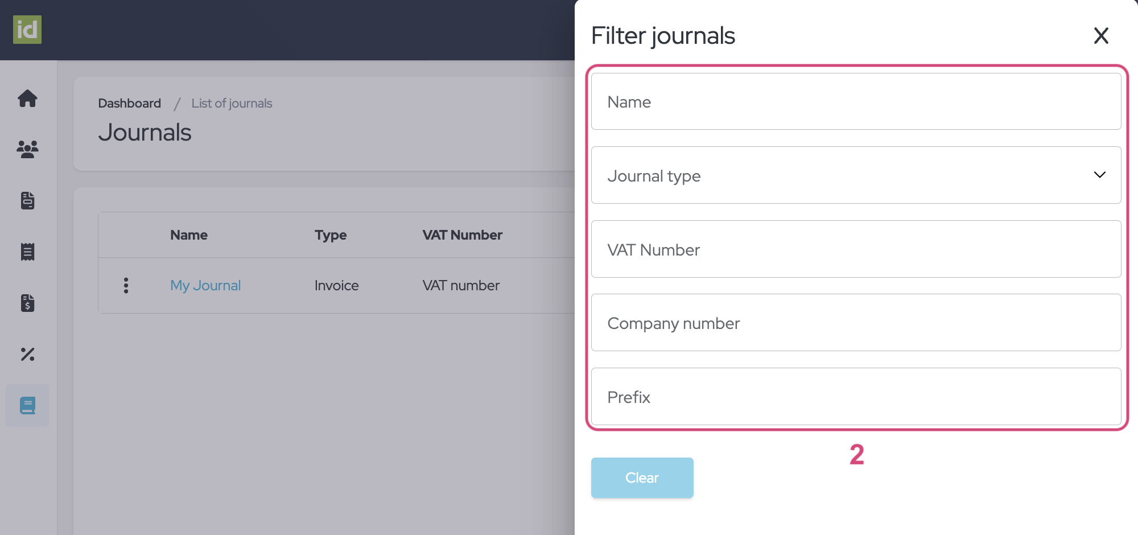Focus the VAT Number filter field

click(x=855, y=249)
